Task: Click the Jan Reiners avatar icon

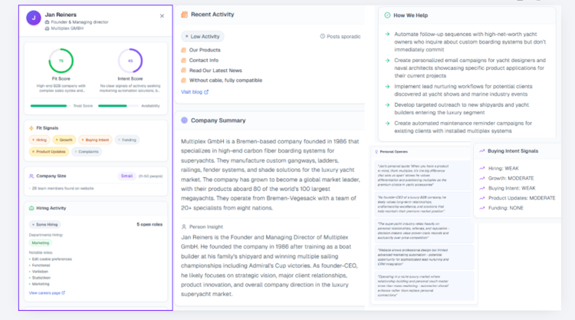Action: pos(34,18)
